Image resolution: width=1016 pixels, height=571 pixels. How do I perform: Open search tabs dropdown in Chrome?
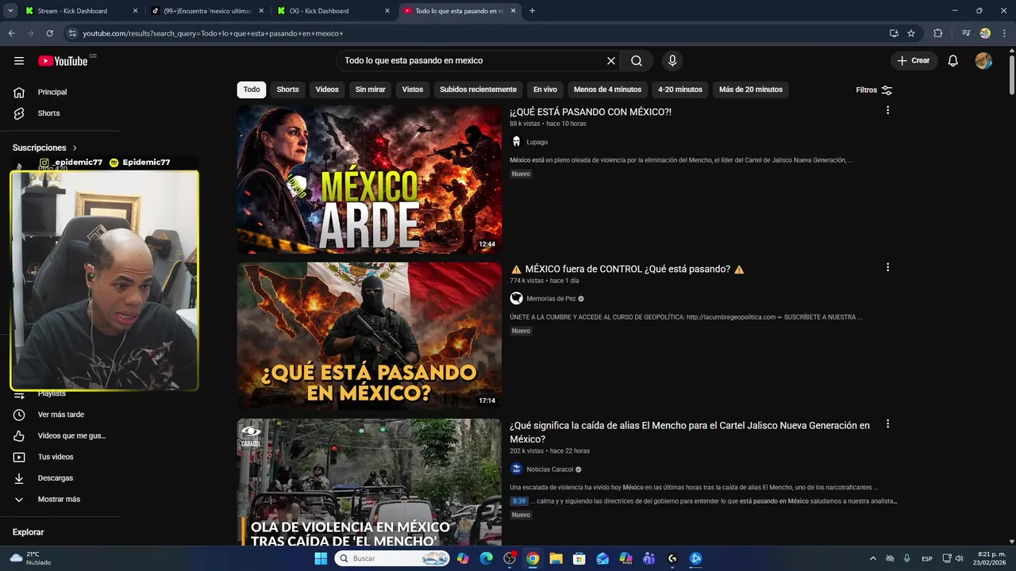(x=11, y=11)
